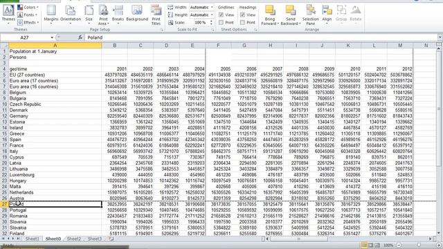This screenshot has width=443, height=249.
Task: Open theme Fonts menu
Action: point(28,15)
